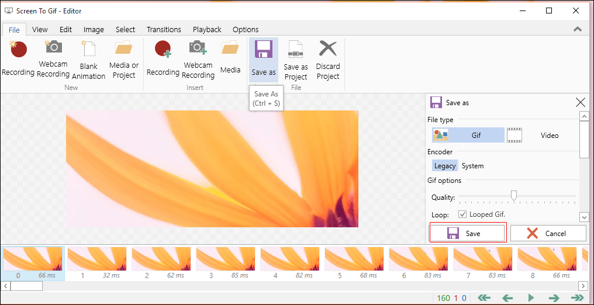Click timeline scroll right arrow
This screenshot has height=305, width=594.
(x=584, y=286)
